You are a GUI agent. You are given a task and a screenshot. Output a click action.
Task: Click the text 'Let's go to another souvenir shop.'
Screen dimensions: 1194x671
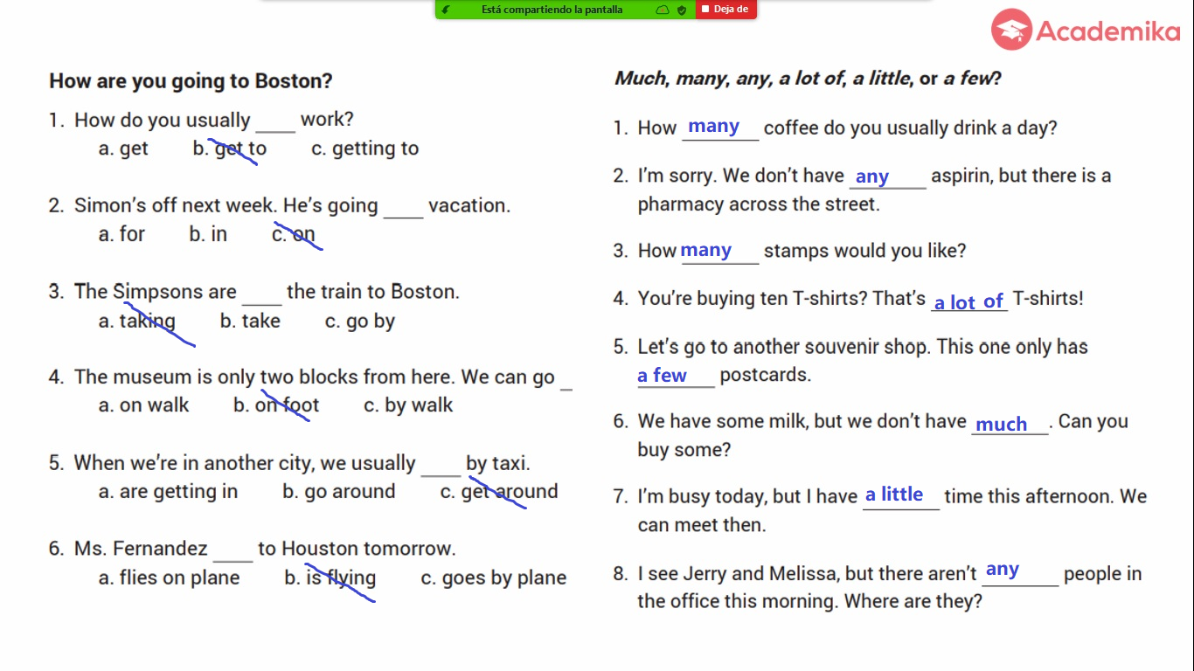pos(785,347)
